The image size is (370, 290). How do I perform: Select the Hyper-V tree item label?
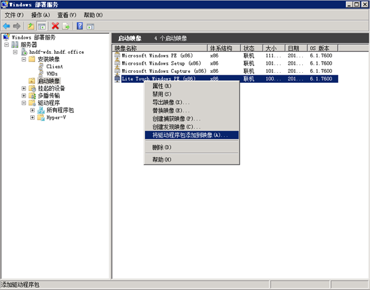pyautogui.click(x=56, y=117)
